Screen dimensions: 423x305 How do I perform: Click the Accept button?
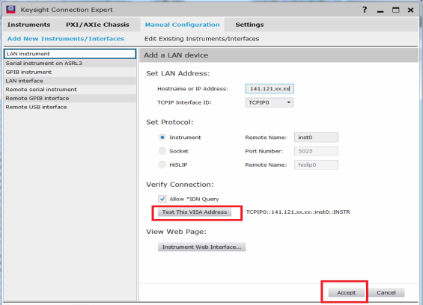pyautogui.click(x=347, y=292)
